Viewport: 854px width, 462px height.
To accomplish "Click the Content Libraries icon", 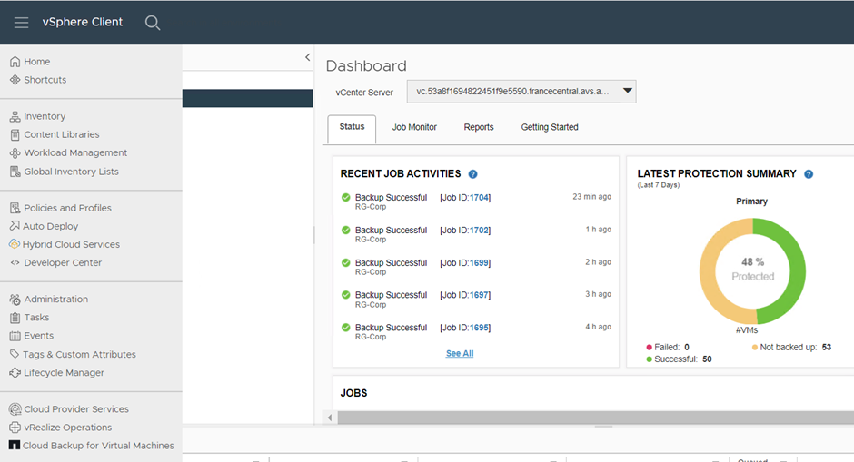I will (x=15, y=134).
